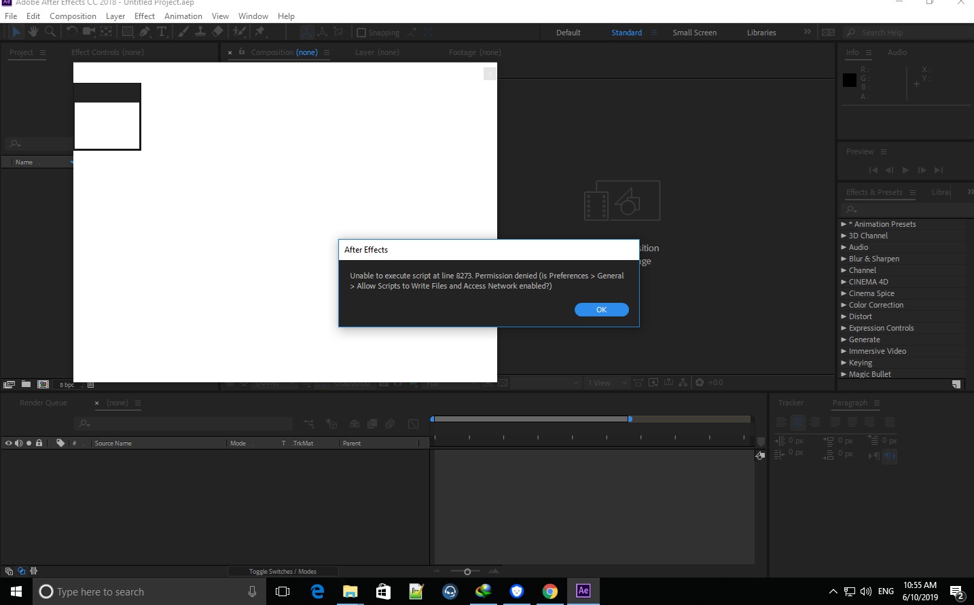The image size is (974, 605).
Task: Click the World Axis Mode icon
Action: coord(323,32)
